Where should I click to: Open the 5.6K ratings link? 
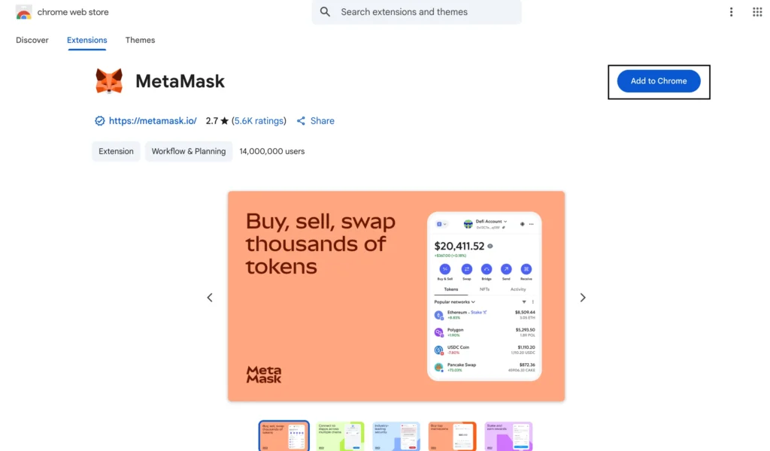pyautogui.click(x=259, y=121)
